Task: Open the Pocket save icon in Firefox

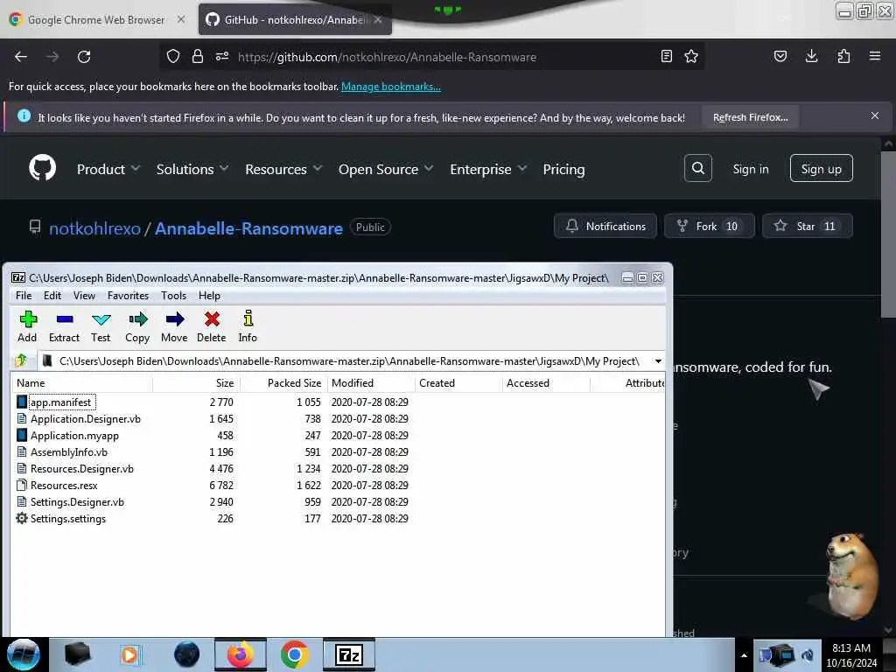Action: [x=780, y=56]
